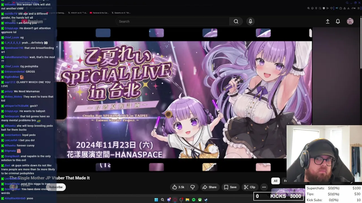Open the ad-blocker shield icon in toolbar

pyautogui.click(x=324, y=8)
